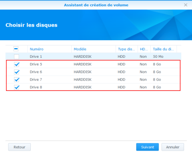Click the Retour button
Image resolution: width=192 pixels, height=153 pixels.
20,147
